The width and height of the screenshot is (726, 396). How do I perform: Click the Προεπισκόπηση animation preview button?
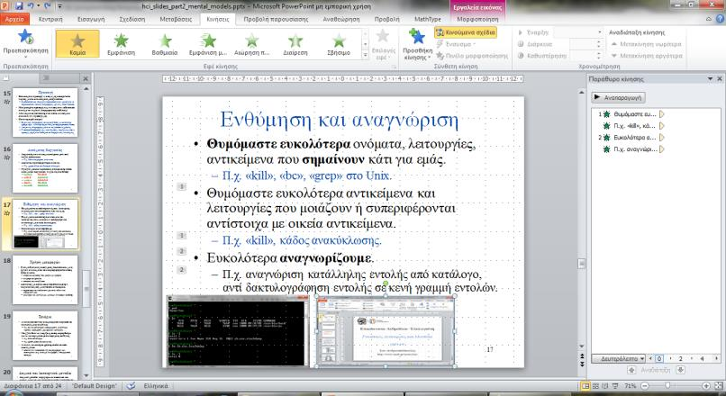point(25,43)
